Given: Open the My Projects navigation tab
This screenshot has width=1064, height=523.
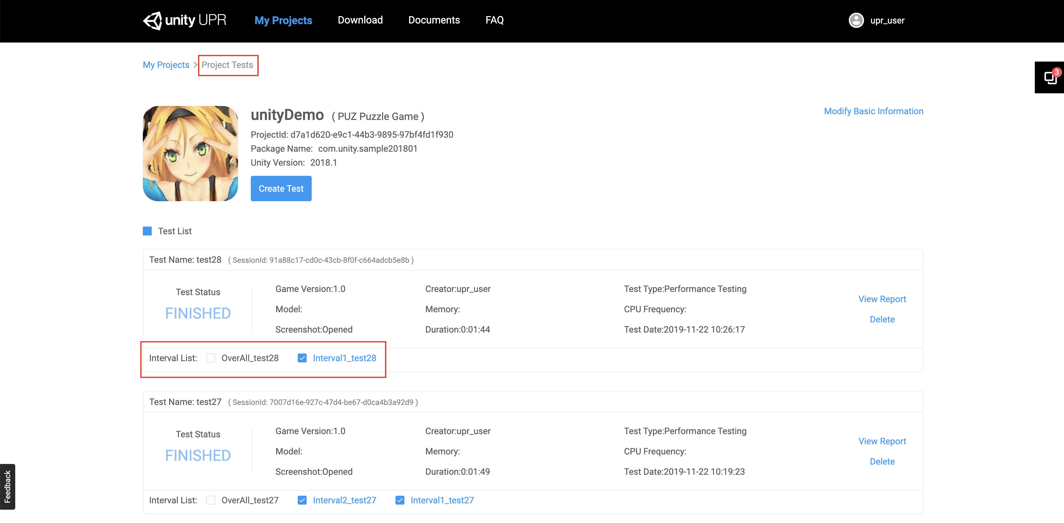Looking at the screenshot, I should [x=283, y=20].
